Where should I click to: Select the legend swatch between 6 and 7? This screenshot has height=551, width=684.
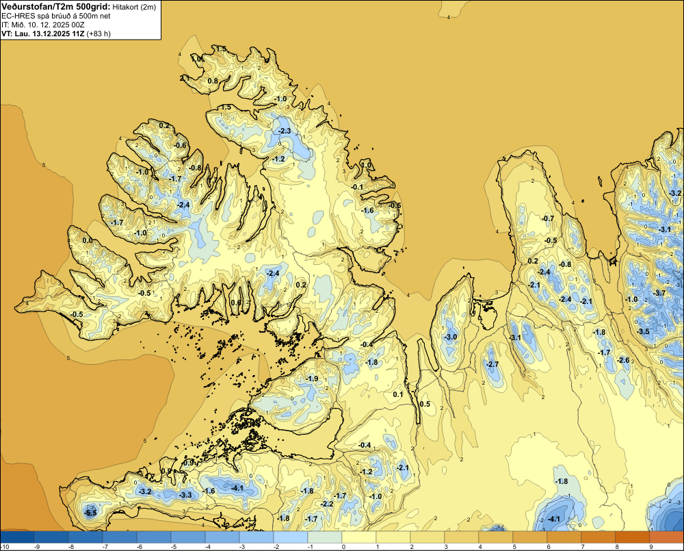pos(564,537)
